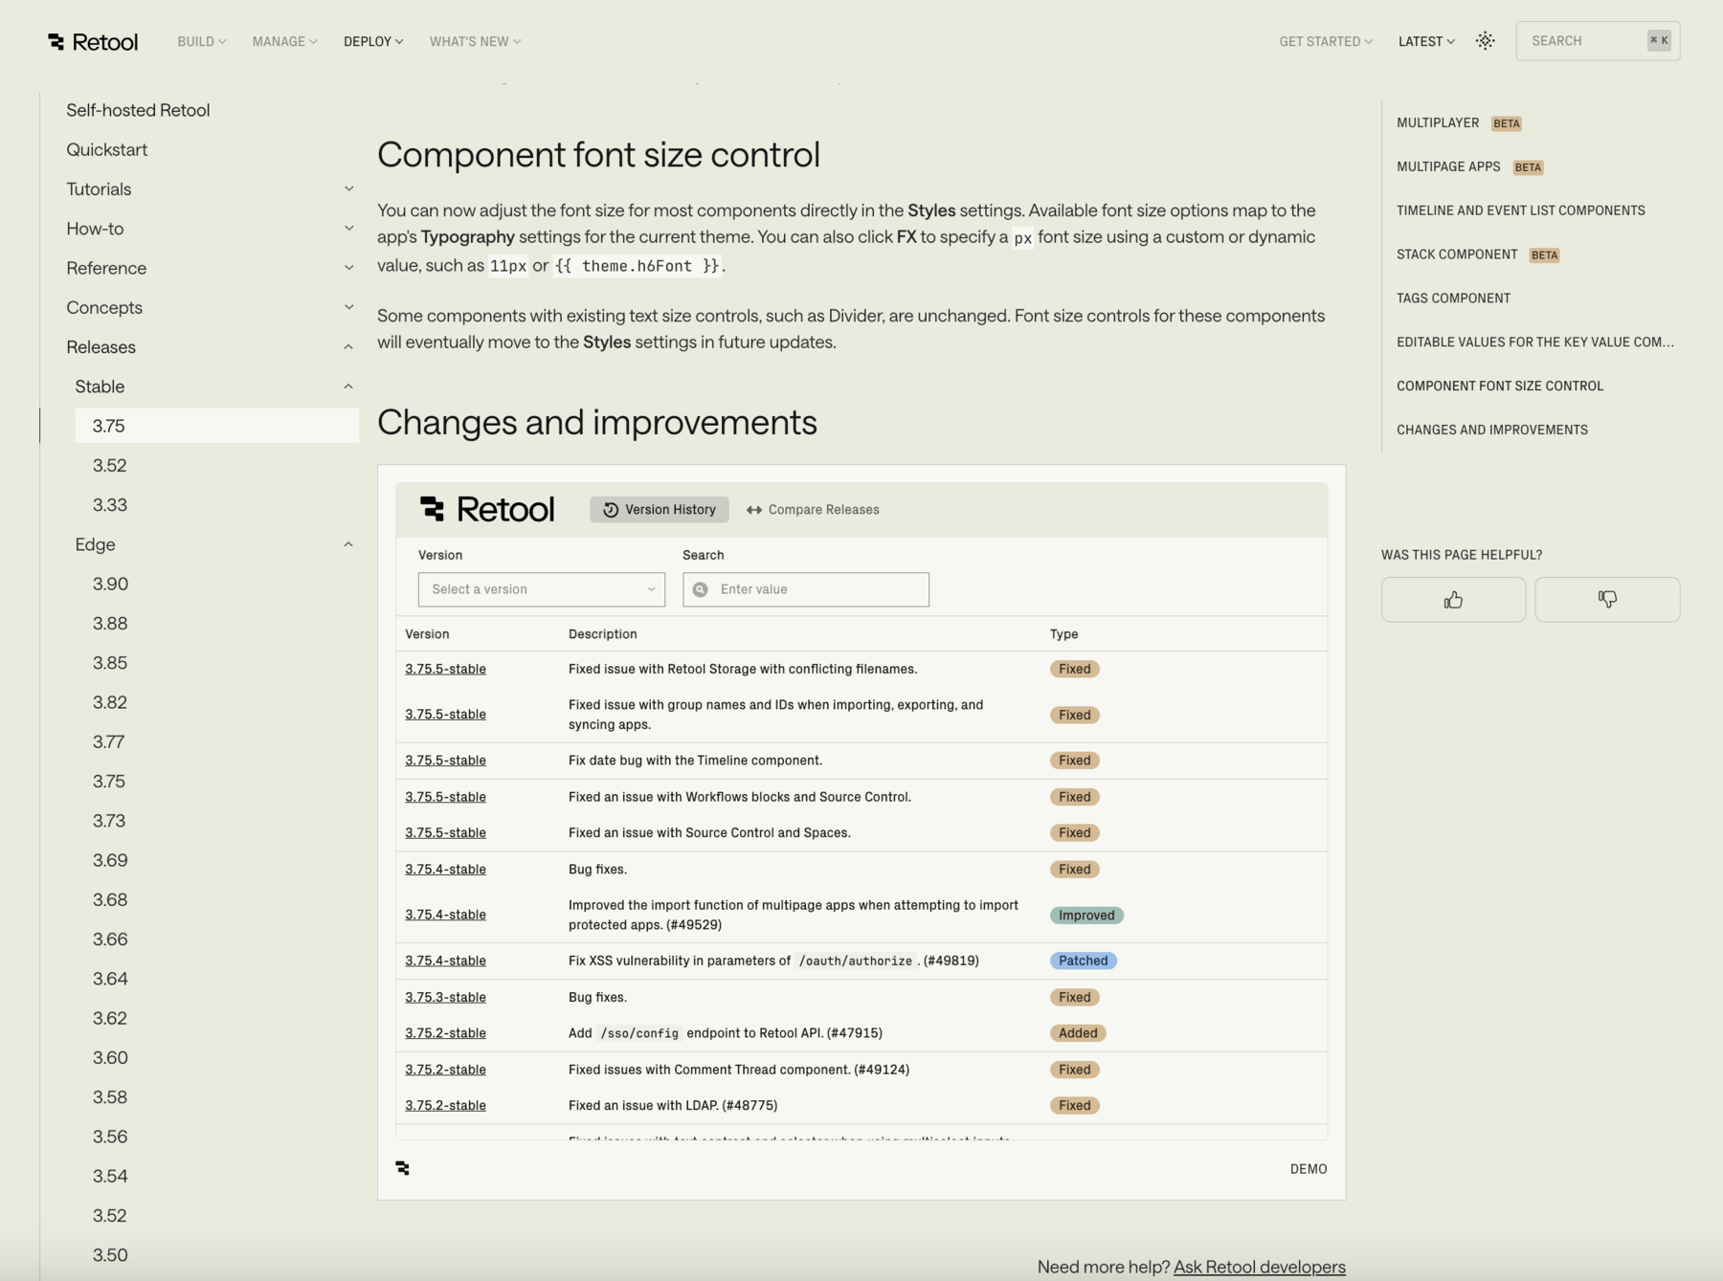Select edge release 3.62
The height and width of the screenshot is (1281, 1723).
tap(110, 1018)
